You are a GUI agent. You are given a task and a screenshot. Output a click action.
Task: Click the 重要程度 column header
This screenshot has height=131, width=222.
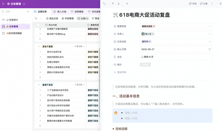coord(93,25)
